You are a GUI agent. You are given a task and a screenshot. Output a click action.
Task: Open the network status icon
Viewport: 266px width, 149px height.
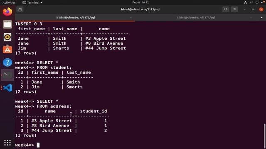[245, 2]
